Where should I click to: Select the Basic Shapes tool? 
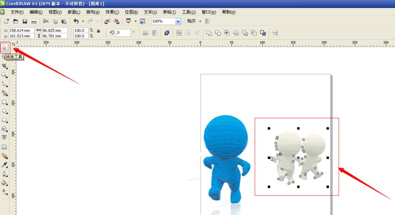(x=4, y=129)
